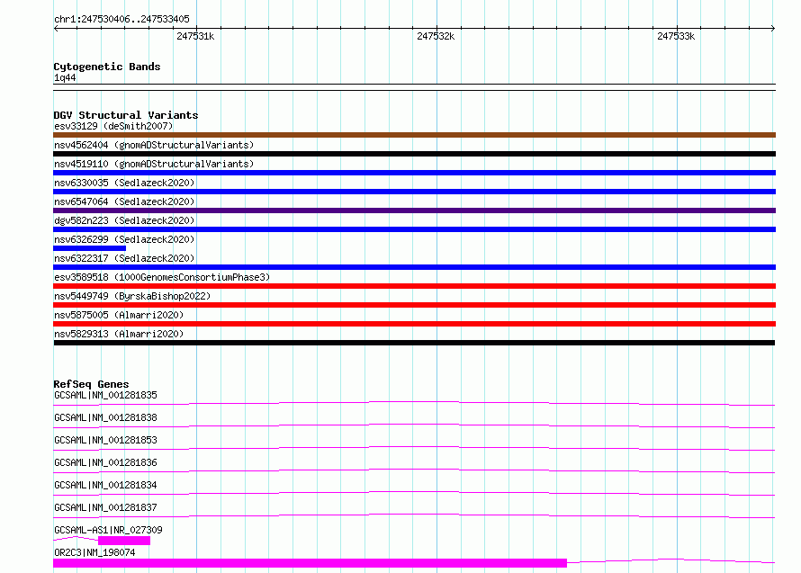
Task: Open the GCSAML|NM_001281834 transcript label
Action: (x=105, y=485)
